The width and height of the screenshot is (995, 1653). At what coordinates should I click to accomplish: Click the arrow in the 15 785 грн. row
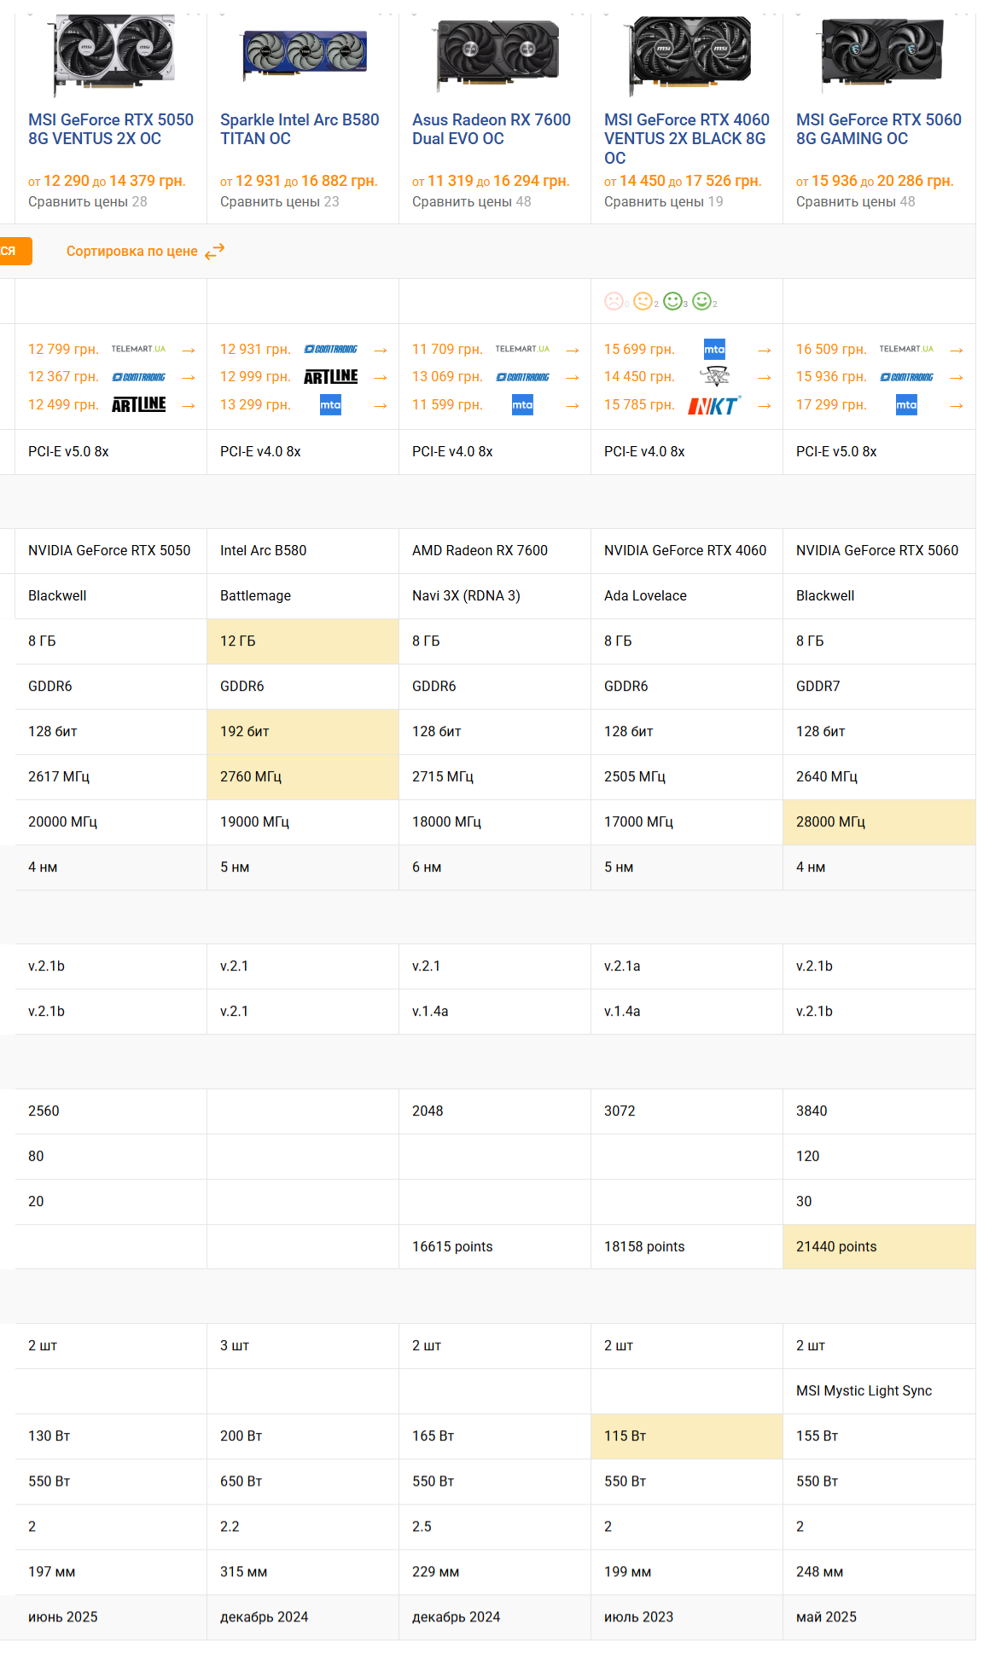pos(765,405)
